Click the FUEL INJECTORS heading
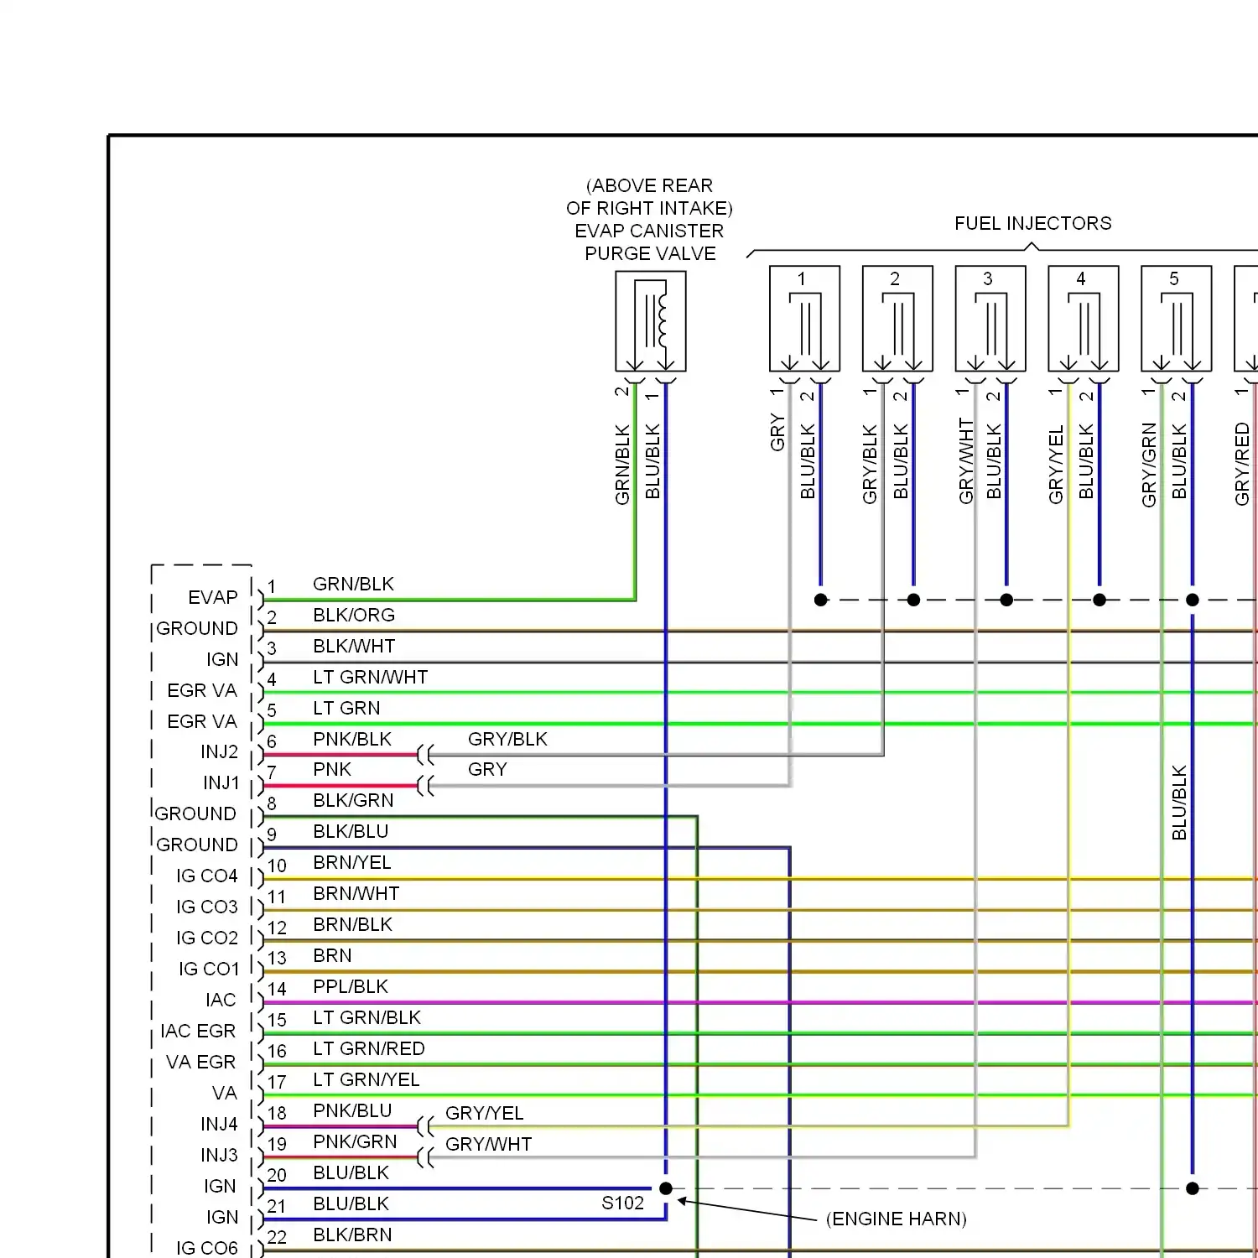This screenshot has height=1258, width=1258. coord(1032,223)
